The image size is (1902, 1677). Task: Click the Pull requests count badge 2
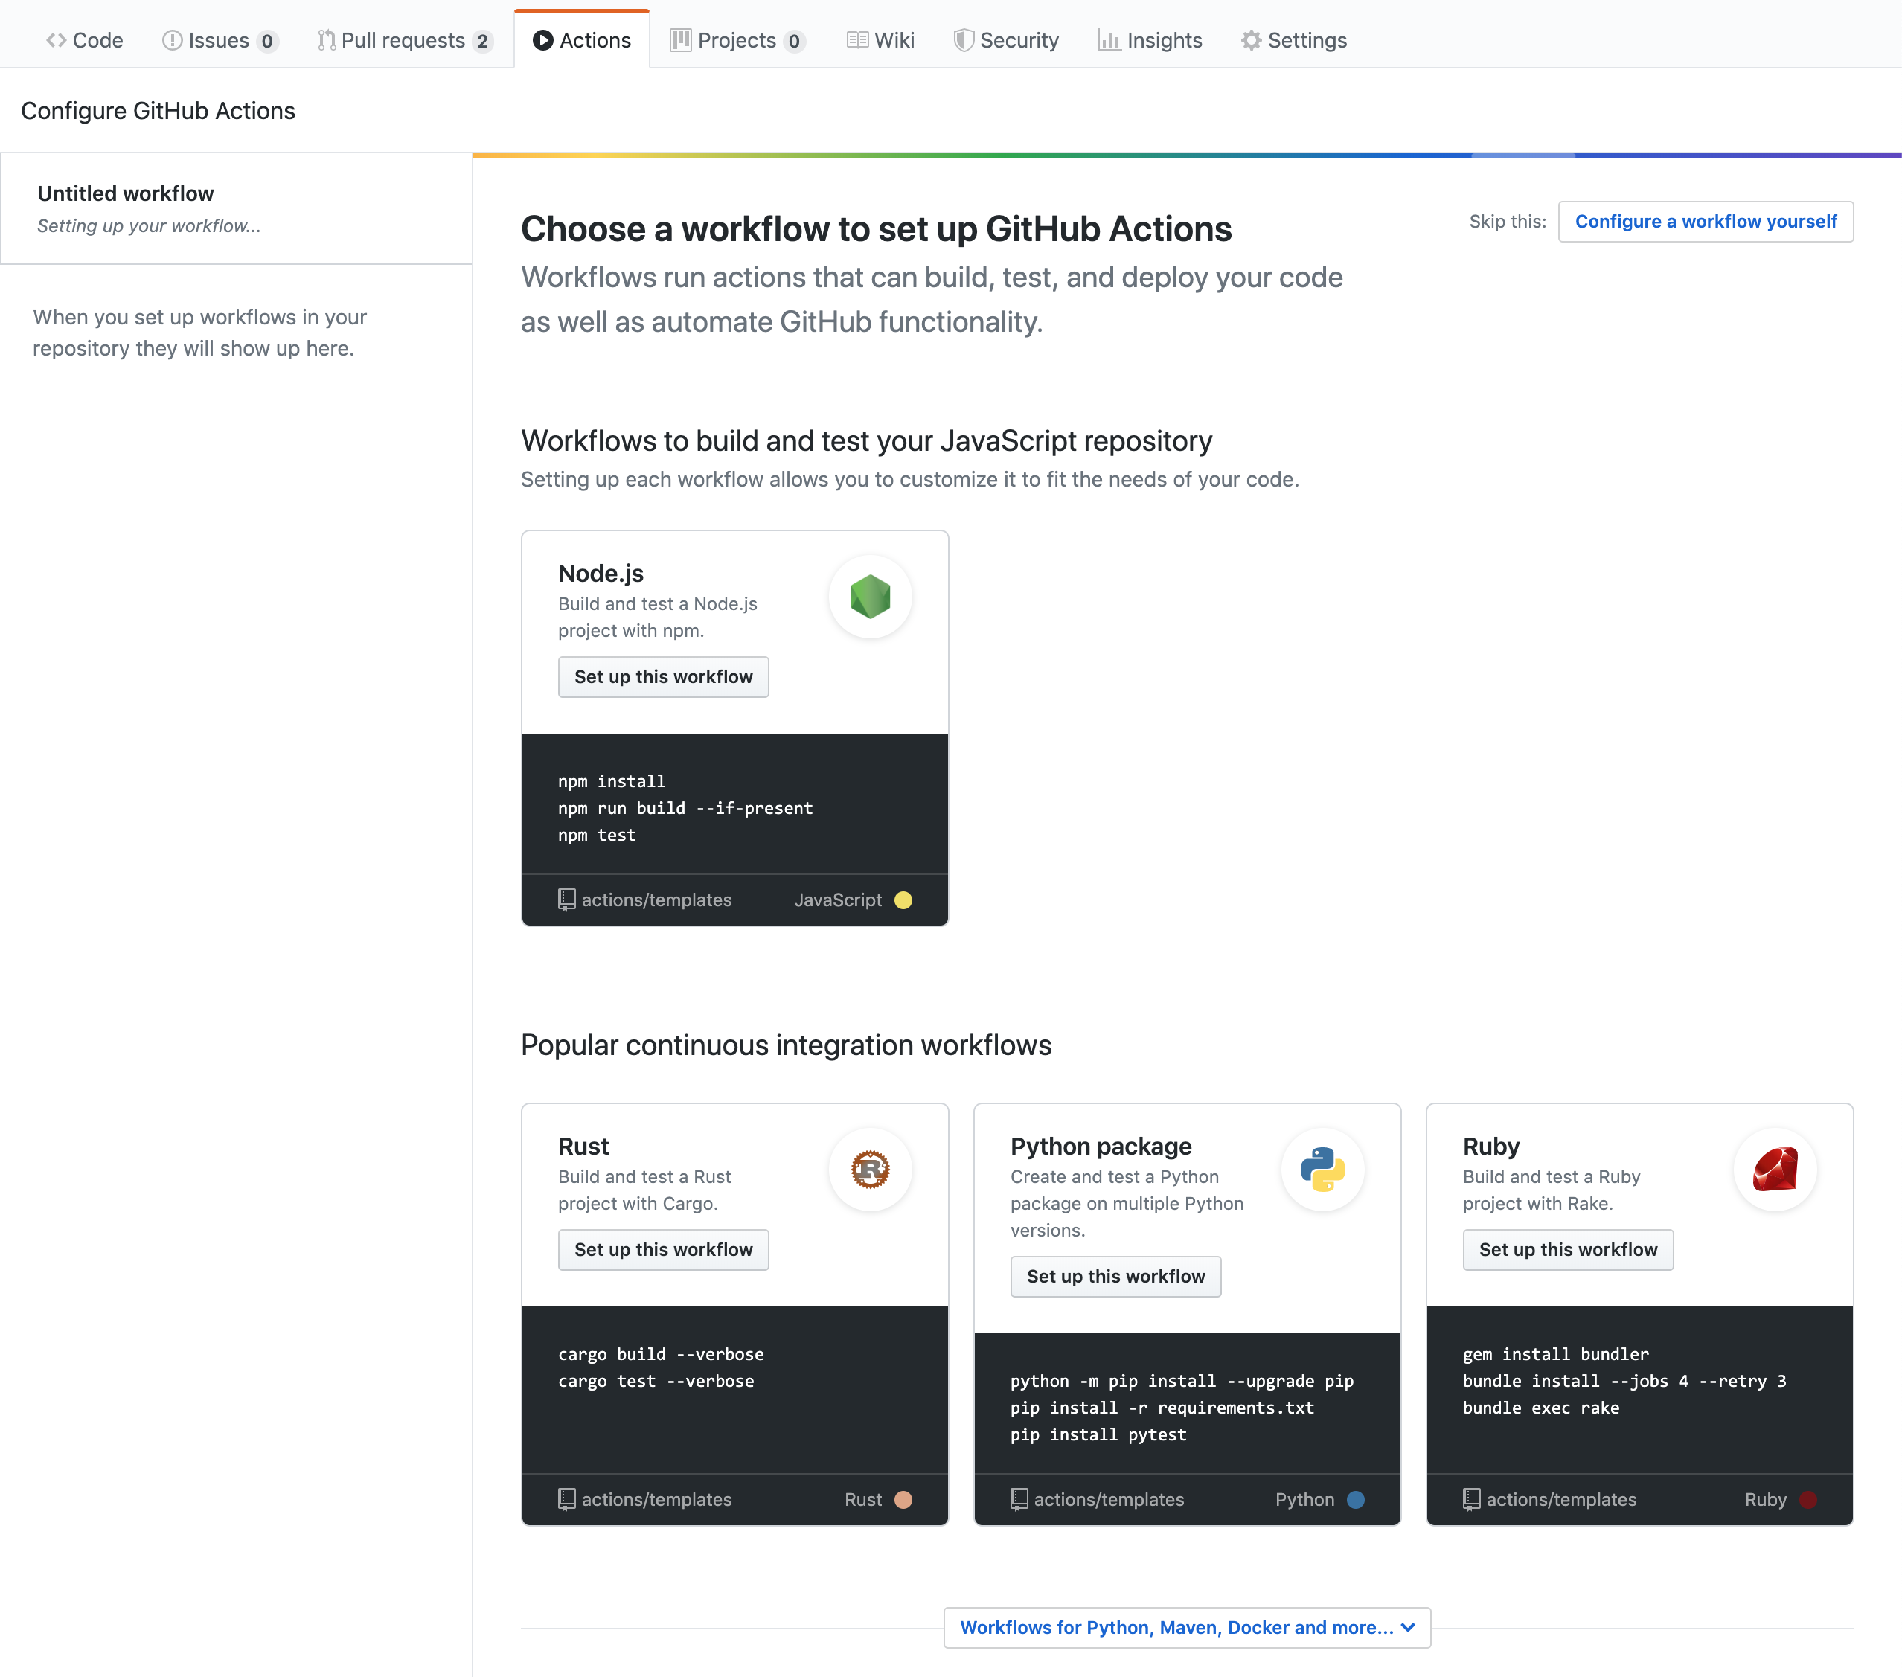tap(482, 41)
